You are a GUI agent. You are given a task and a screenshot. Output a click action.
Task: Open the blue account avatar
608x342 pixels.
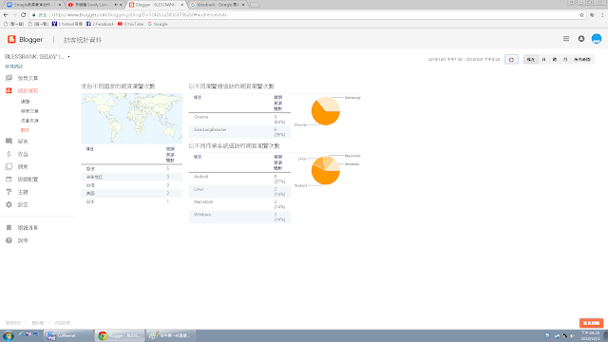[x=597, y=39]
